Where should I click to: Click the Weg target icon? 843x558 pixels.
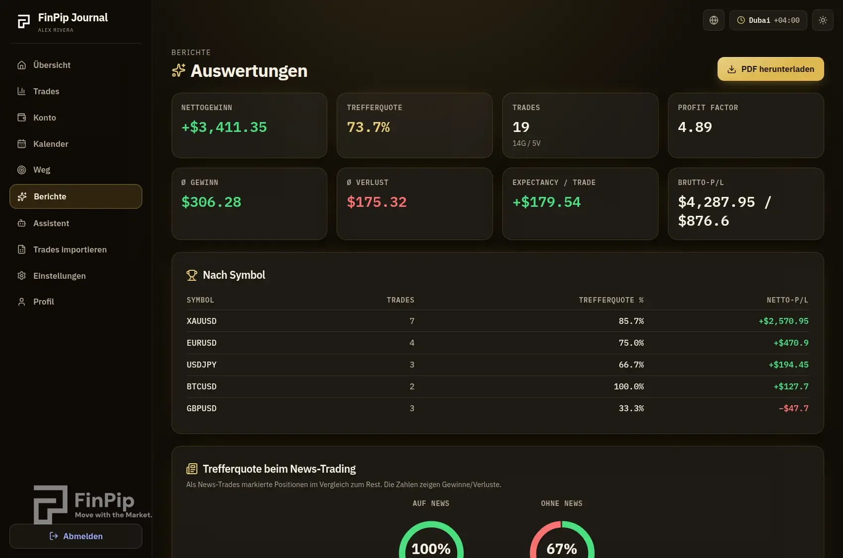point(21,170)
